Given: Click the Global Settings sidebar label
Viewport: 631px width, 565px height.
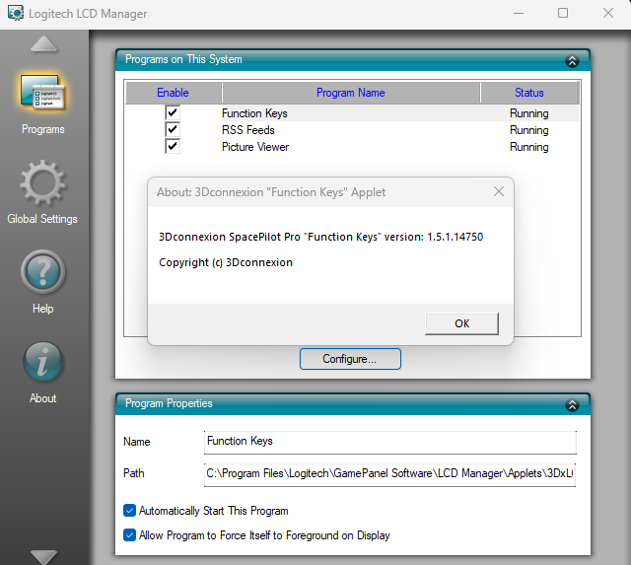Looking at the screenshot, I should [42, 219].
